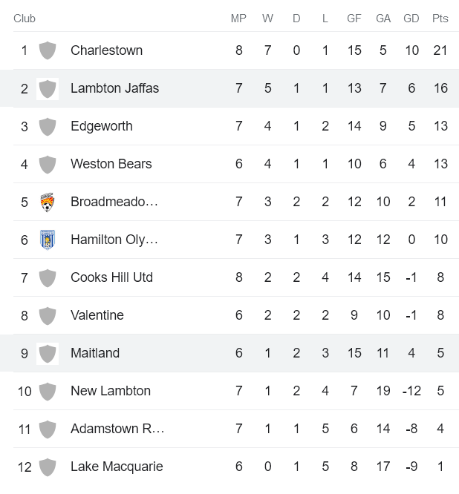Click the Charlestown club crest icon
Image resolution: width=459 pixels, height=494 pixels.
(48, 50)
